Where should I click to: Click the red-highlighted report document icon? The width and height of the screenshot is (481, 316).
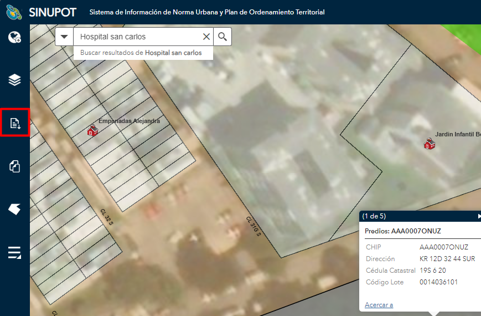point(15,123)
